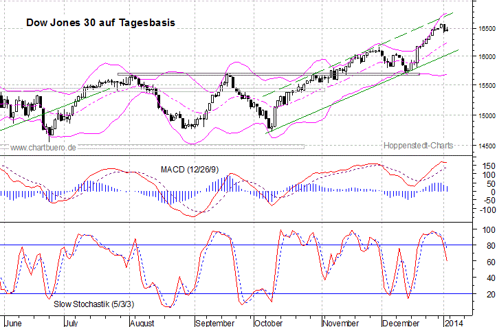Viewport: 497px width, 327px height.
Task: Click the July month label
Action: tap(71, 323)
